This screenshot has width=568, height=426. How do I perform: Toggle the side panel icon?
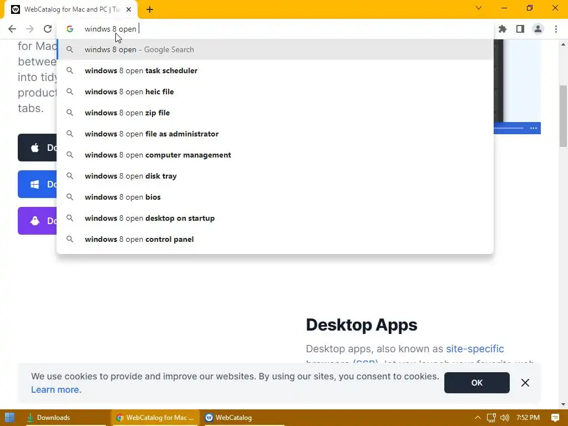[520, 29]
